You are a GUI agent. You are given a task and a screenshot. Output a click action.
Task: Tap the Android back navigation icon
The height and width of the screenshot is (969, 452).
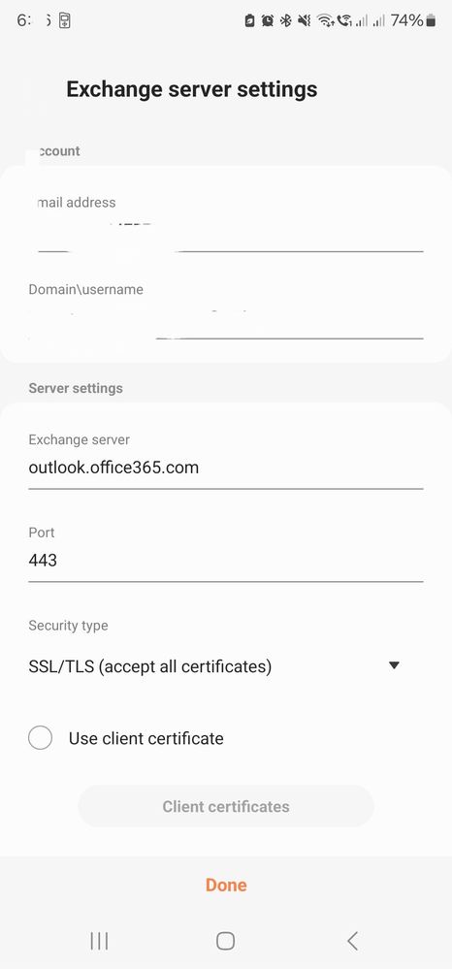tap(352, 941)
